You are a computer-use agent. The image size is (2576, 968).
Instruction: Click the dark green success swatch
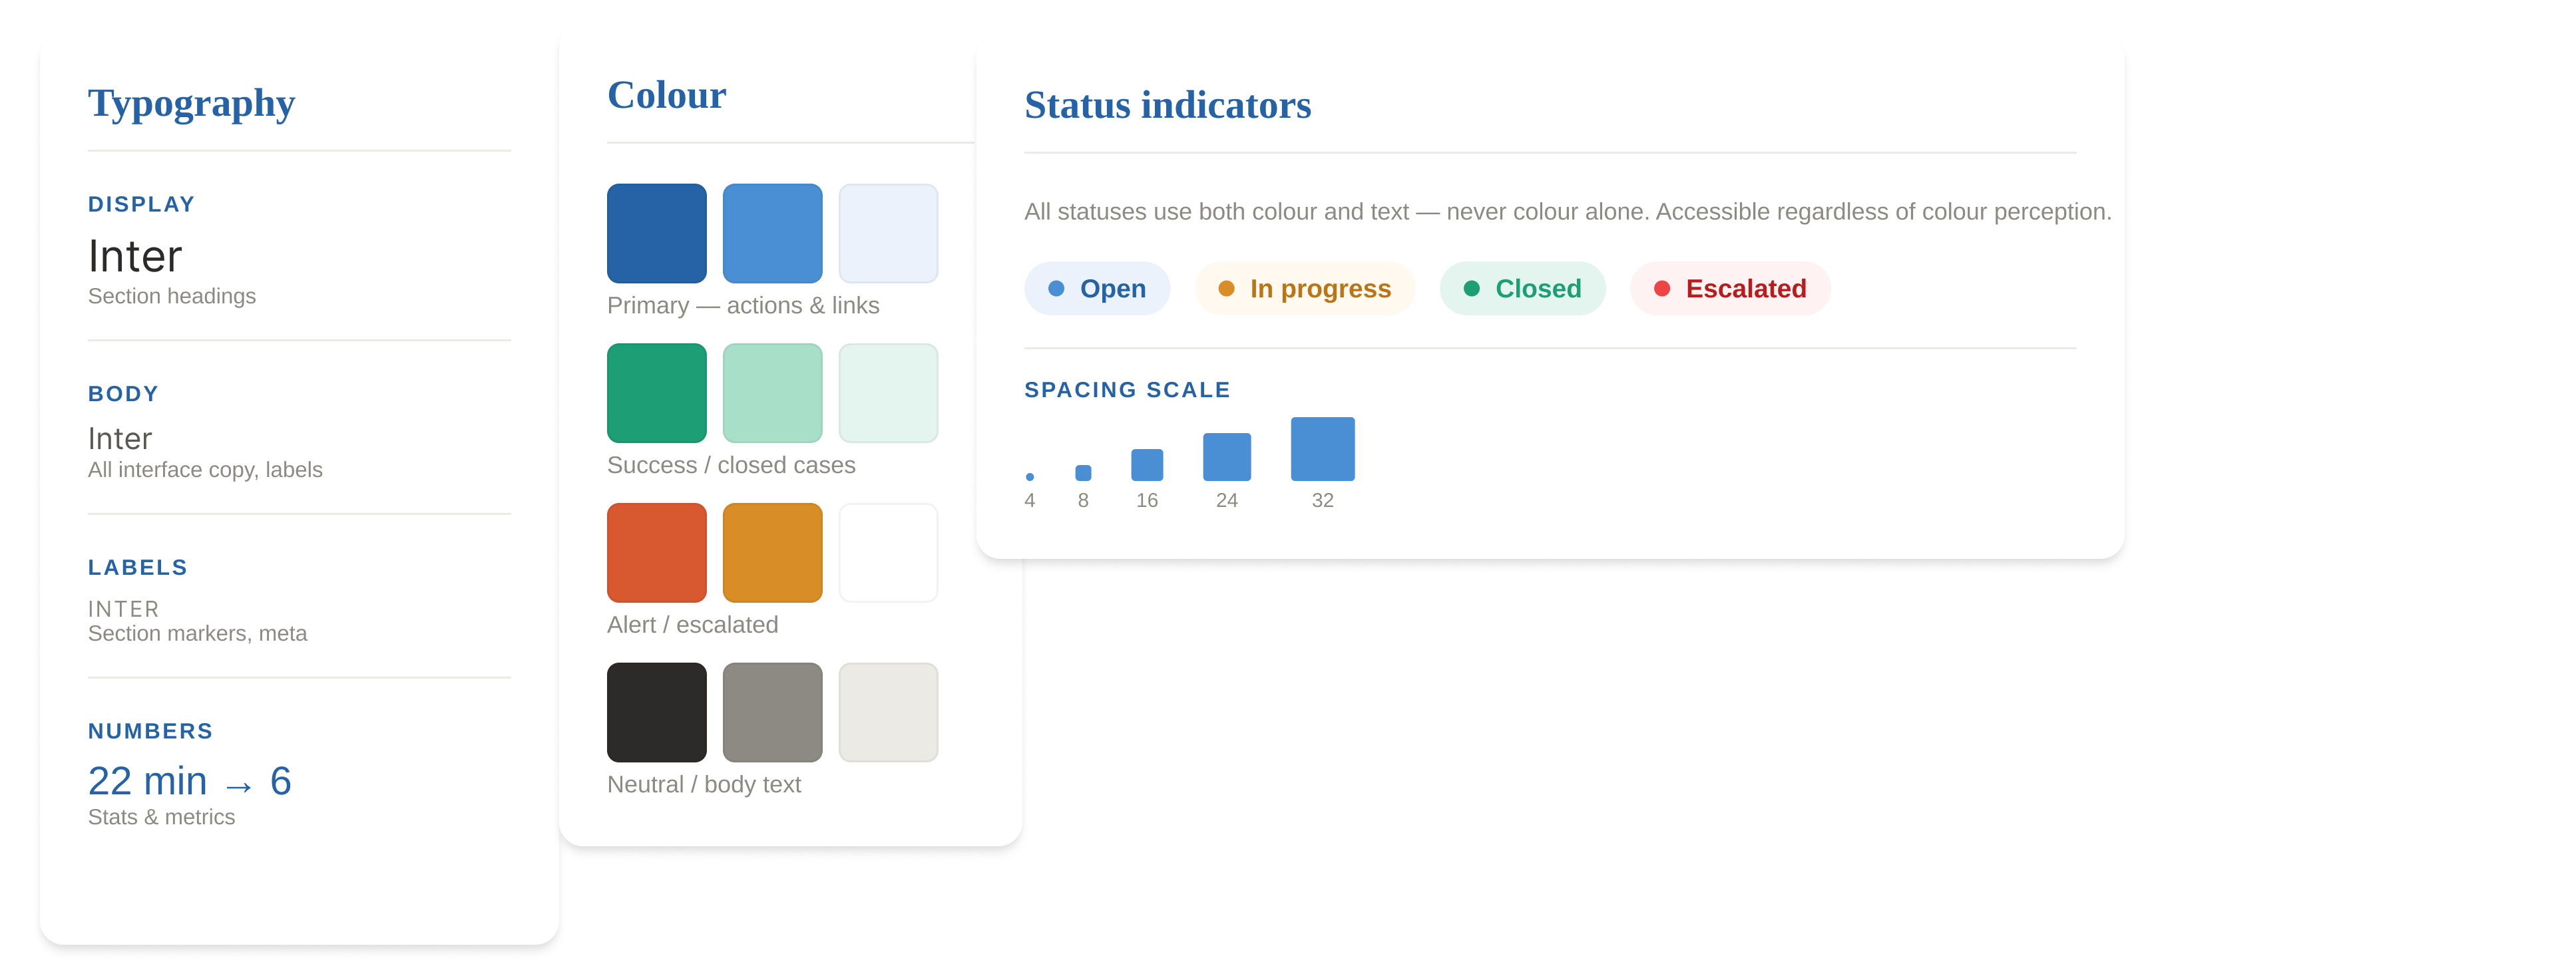[x=656, y=393]
